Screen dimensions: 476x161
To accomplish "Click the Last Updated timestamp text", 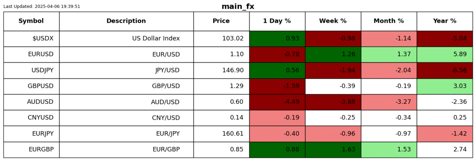I will [42, 7].
